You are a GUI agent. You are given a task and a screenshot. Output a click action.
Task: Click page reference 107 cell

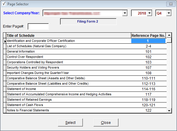pos(148,67)
